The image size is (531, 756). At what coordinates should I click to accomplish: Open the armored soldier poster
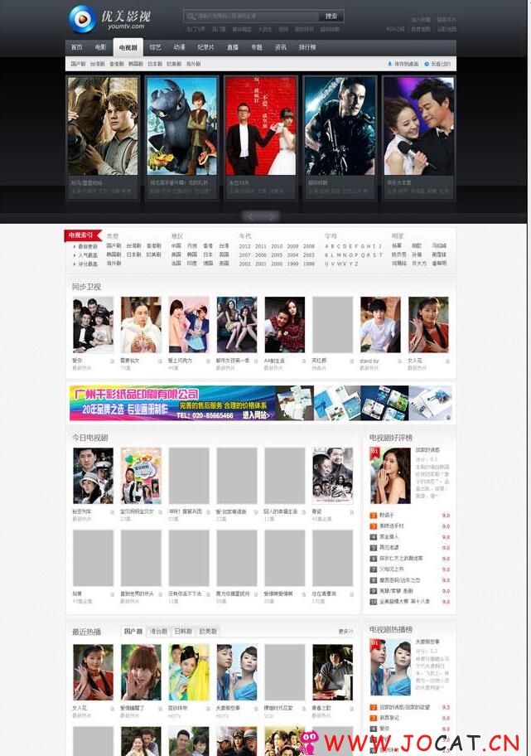pos(340,126)
